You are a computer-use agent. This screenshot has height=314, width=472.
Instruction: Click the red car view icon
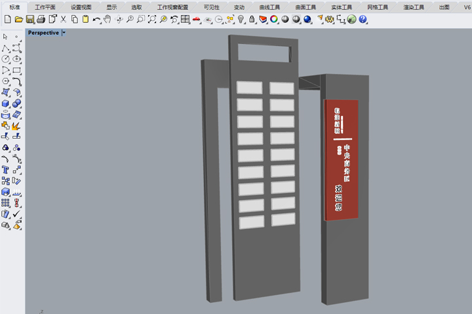tap(196, 20)
